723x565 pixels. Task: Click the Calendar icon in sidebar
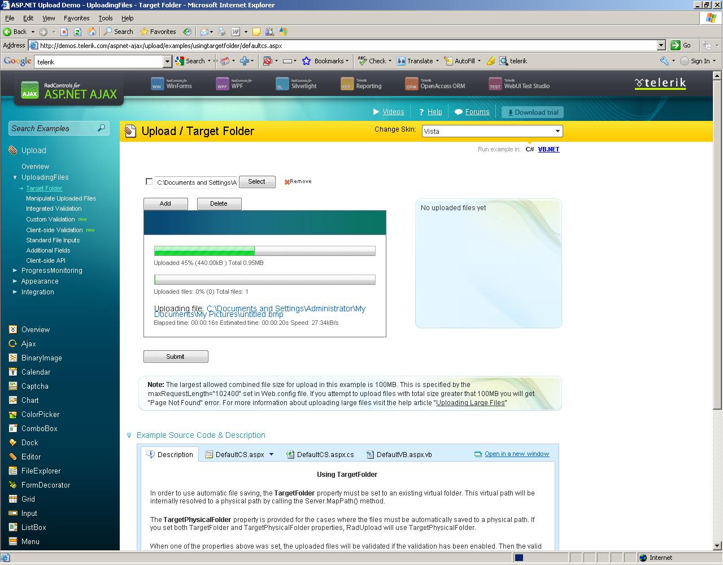(x=13, y=372)
